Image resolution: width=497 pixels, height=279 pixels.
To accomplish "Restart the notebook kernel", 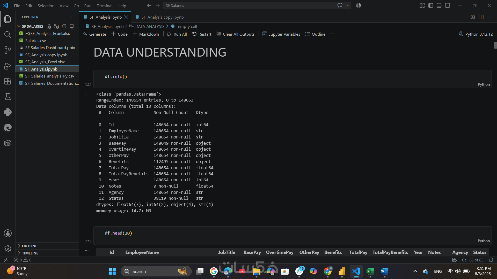I will [x=202, y=34].
